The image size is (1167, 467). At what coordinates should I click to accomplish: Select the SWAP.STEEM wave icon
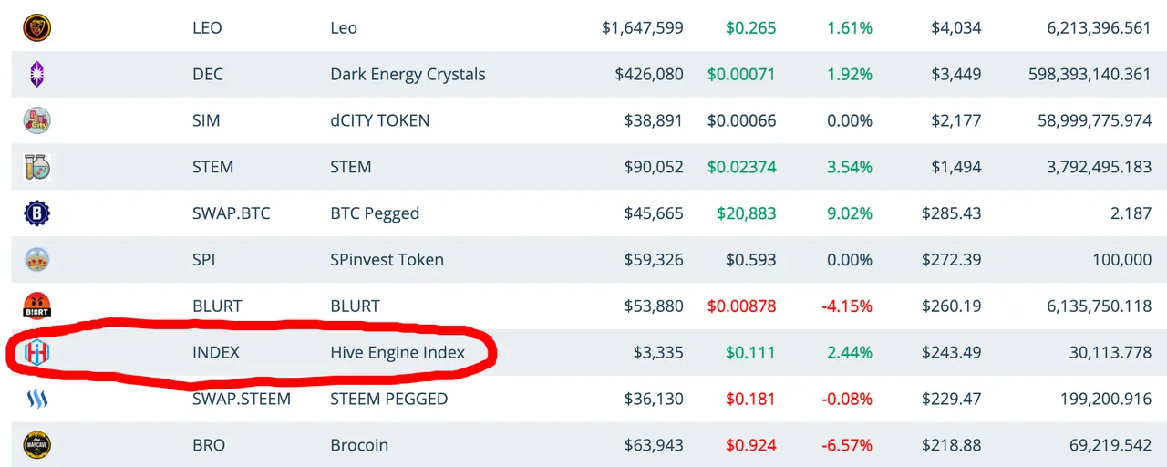tap(36, 399)
